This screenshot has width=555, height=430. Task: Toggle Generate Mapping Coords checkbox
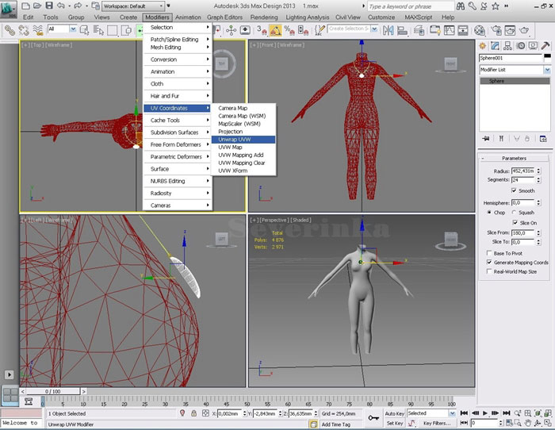click(x=489, y=263)
